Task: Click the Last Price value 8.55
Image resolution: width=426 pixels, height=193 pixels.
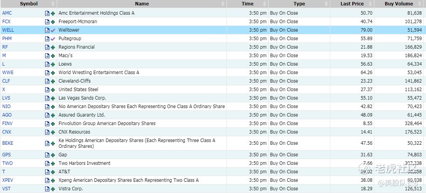Action: click(x=368, y=124)
